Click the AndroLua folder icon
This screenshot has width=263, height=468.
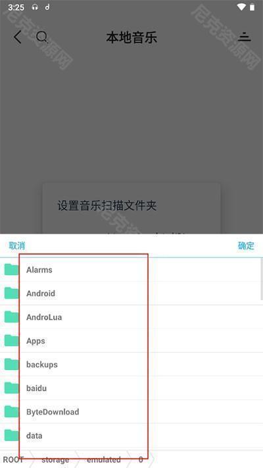(12, 317)
